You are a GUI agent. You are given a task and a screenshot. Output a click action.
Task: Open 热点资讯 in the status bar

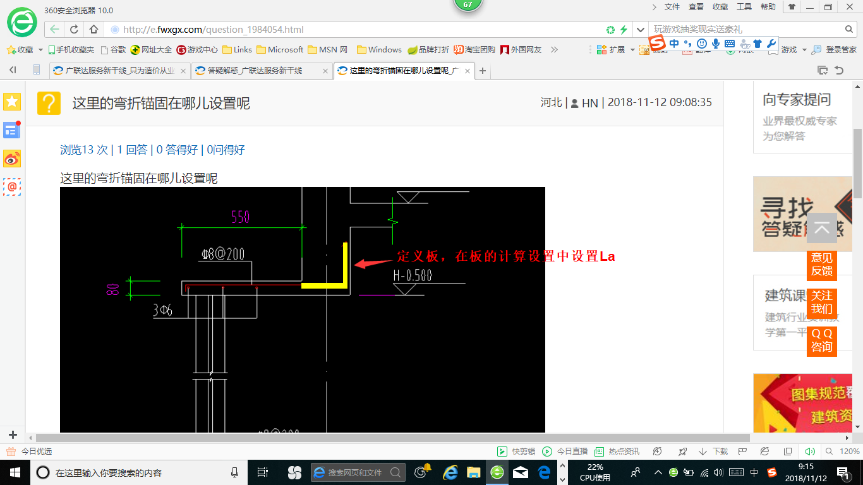click(617, 452)
